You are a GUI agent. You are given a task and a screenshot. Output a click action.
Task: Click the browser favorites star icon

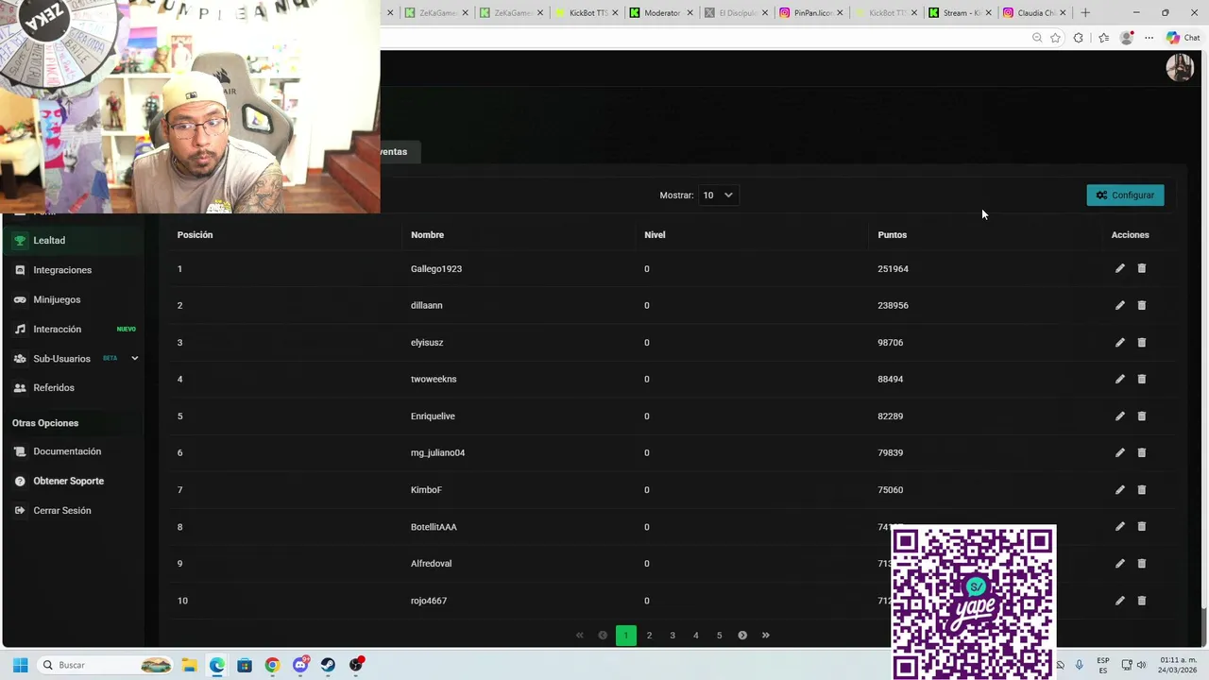click(x=1055, y=38)
